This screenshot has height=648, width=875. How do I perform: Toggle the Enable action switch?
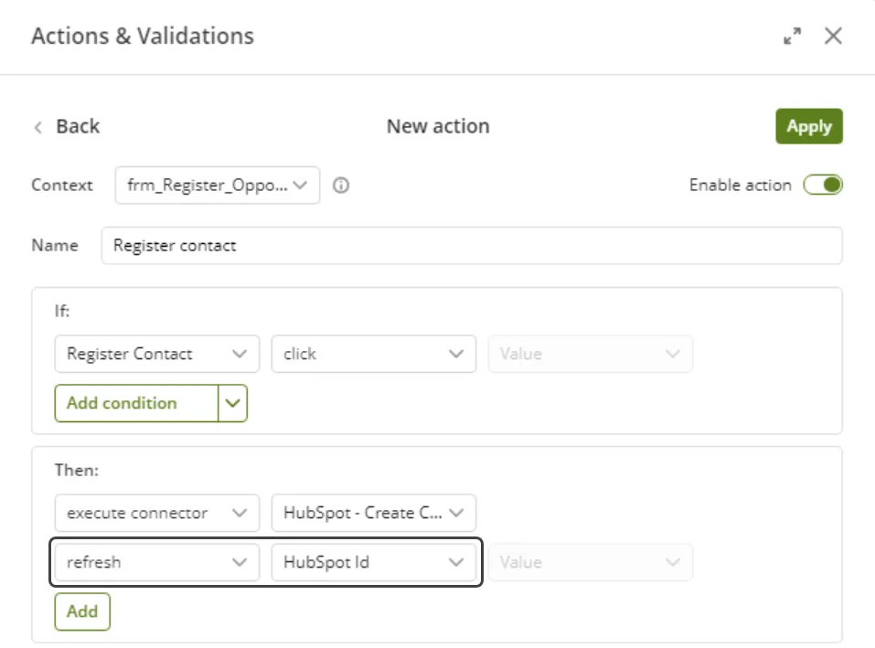click(823, 186)
